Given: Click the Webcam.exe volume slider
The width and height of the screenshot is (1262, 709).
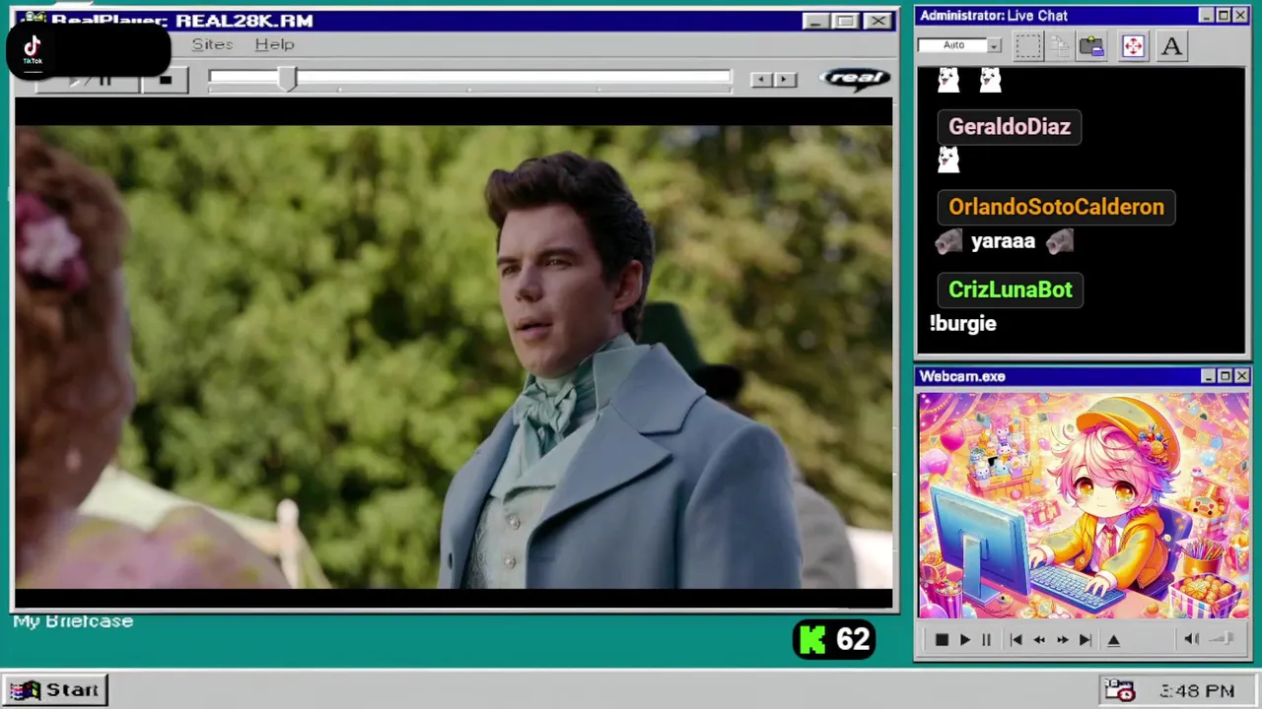Looking at the screenshot, I should coord(1223,639).
